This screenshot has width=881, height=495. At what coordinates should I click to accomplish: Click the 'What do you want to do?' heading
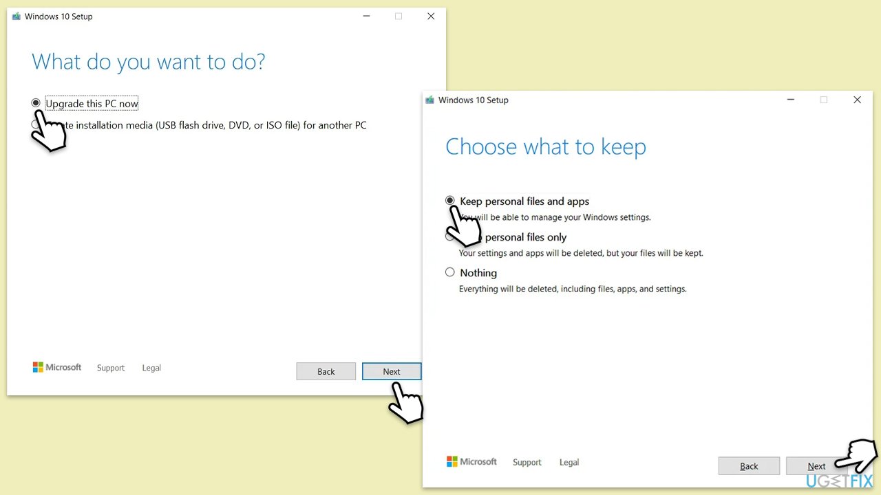coord(149,62)
